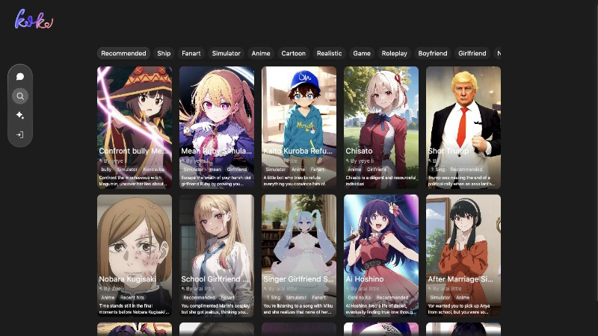Image resolution: width=598 pixels, height=336 pixels.
Task: Click 'Oshi no Ko' tag on Ai Hoshino
Action: (360, 297)
